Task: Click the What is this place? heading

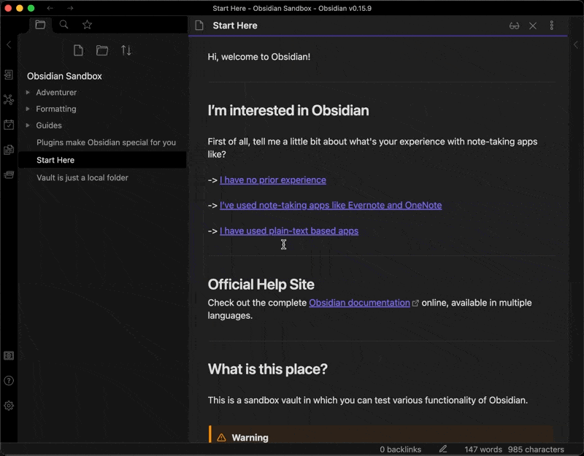Action: (x=268, y=369)
